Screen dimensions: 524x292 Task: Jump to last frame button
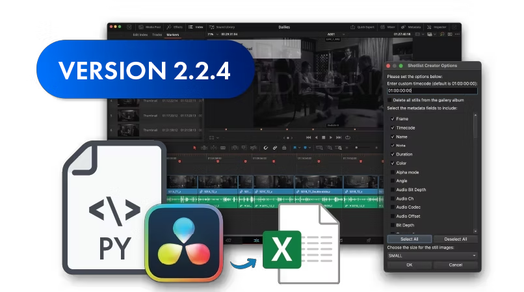click(x=339, y=137)
